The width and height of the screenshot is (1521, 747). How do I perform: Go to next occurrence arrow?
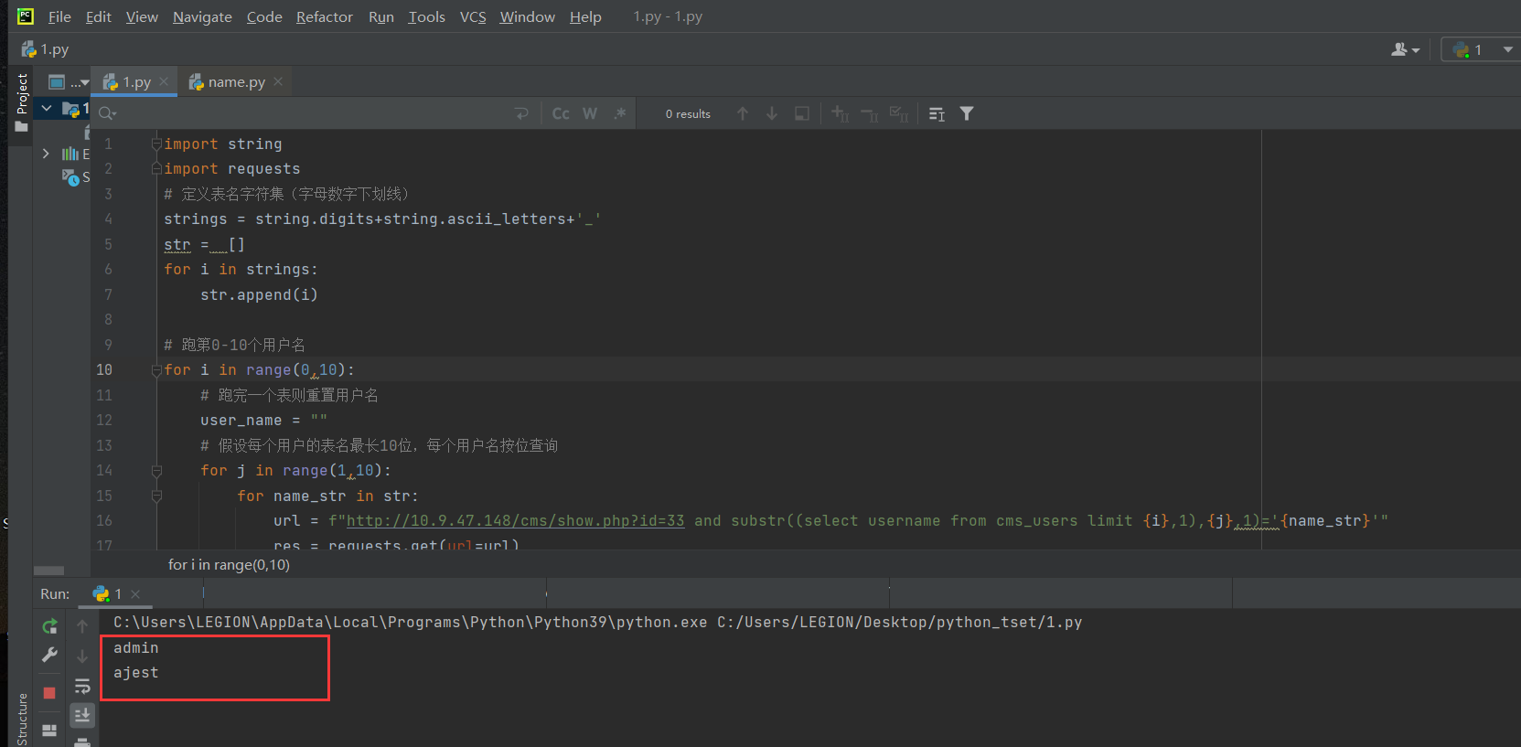(772, 113)
